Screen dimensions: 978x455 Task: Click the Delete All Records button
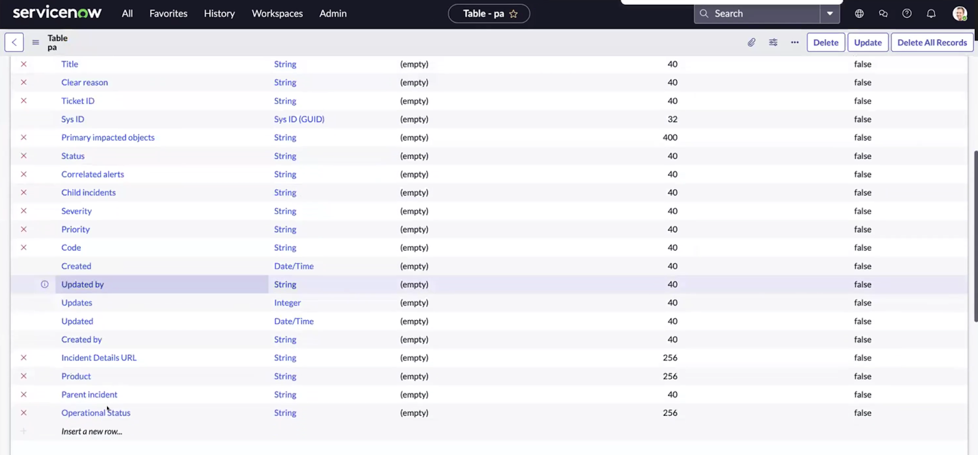tap(932, 42)
